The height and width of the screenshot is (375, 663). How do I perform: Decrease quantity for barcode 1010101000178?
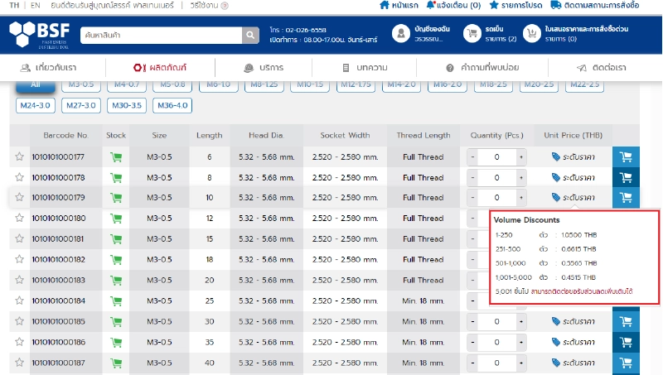tap(472, 177)
